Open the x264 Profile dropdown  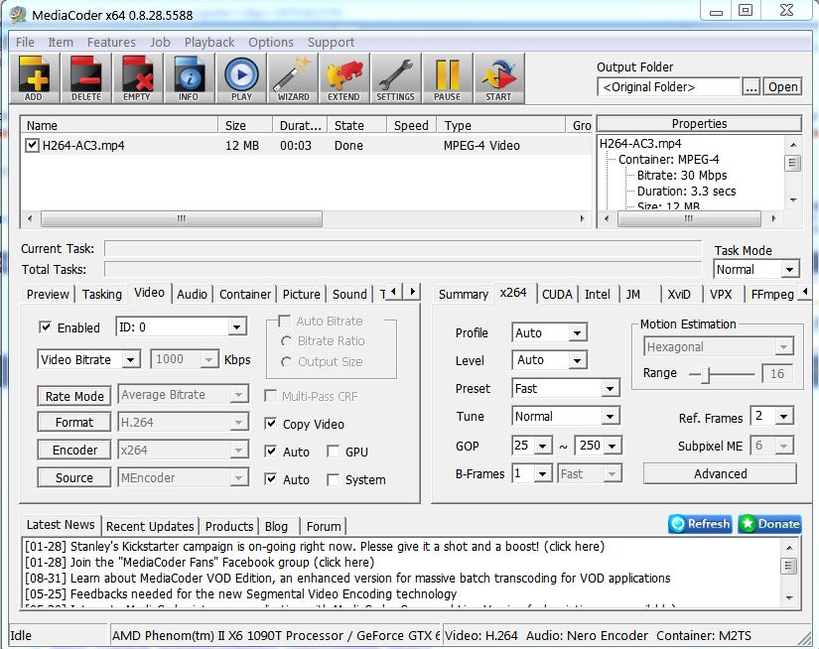(x=550, y=332)
